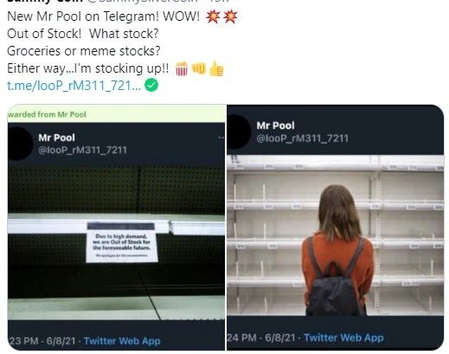
Task: Click Twitter Web App label in left image
Action: pos(122,341)
